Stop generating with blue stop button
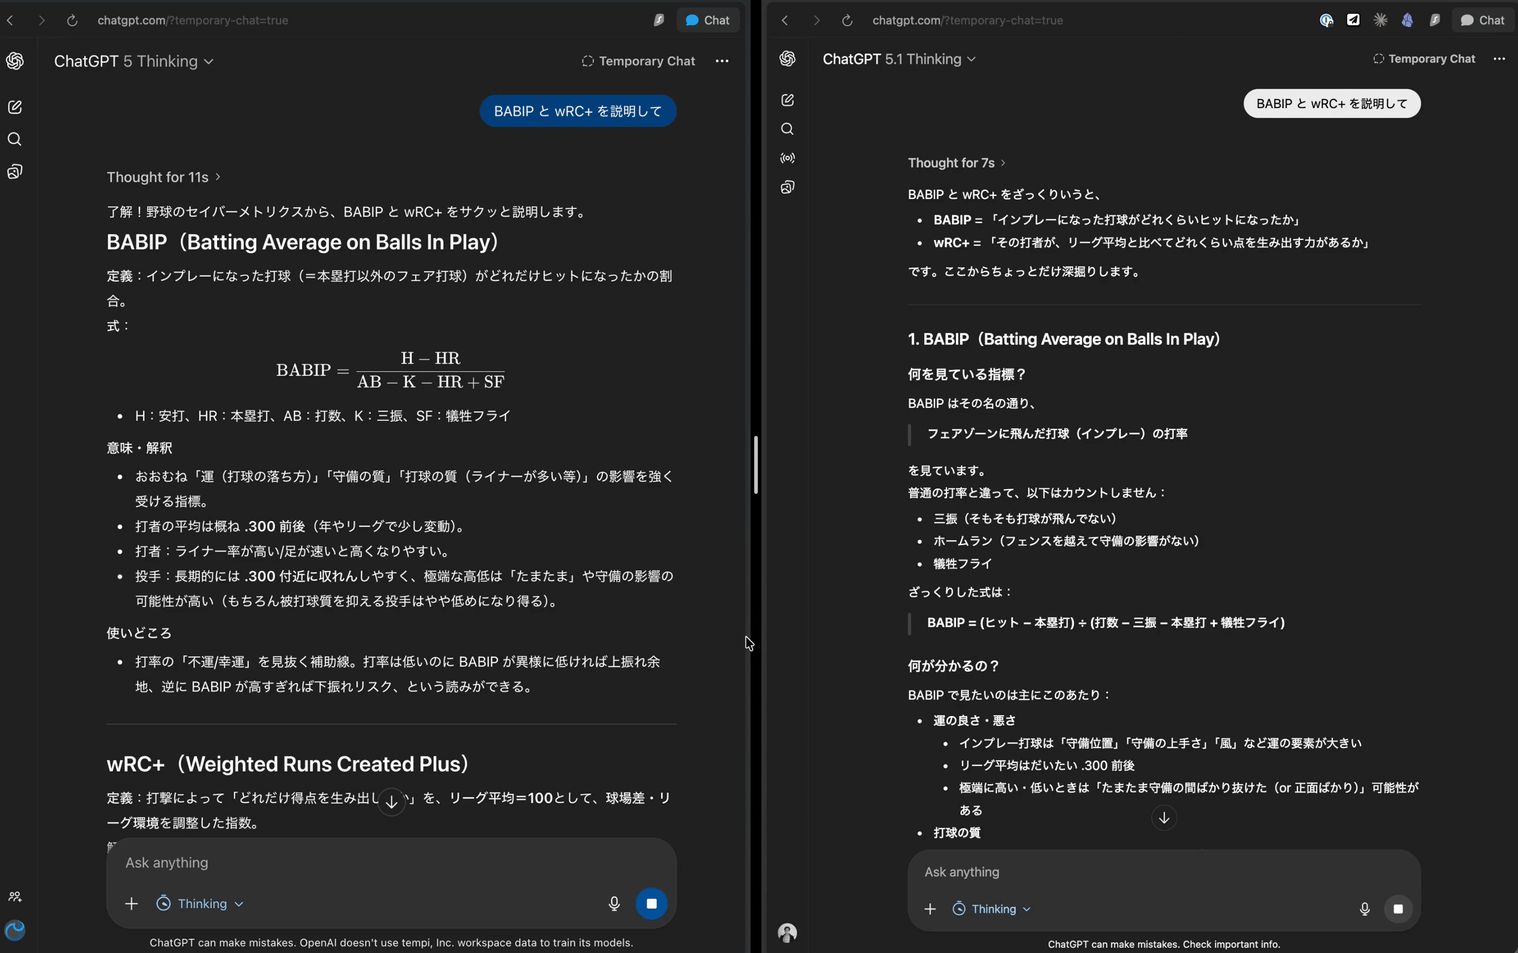The width and height of the screenshot is (1518, 953). point(651,903)
